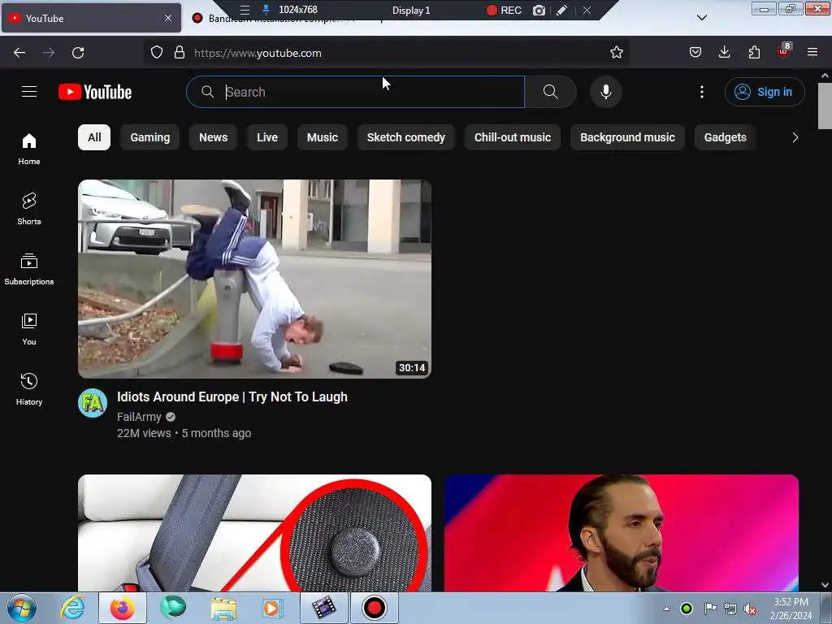Select the News filter chip

click(x=214, y=137)
